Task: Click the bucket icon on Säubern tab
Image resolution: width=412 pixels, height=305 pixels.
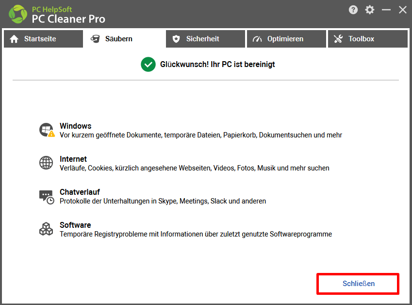Action: click(x=95, y=39)
